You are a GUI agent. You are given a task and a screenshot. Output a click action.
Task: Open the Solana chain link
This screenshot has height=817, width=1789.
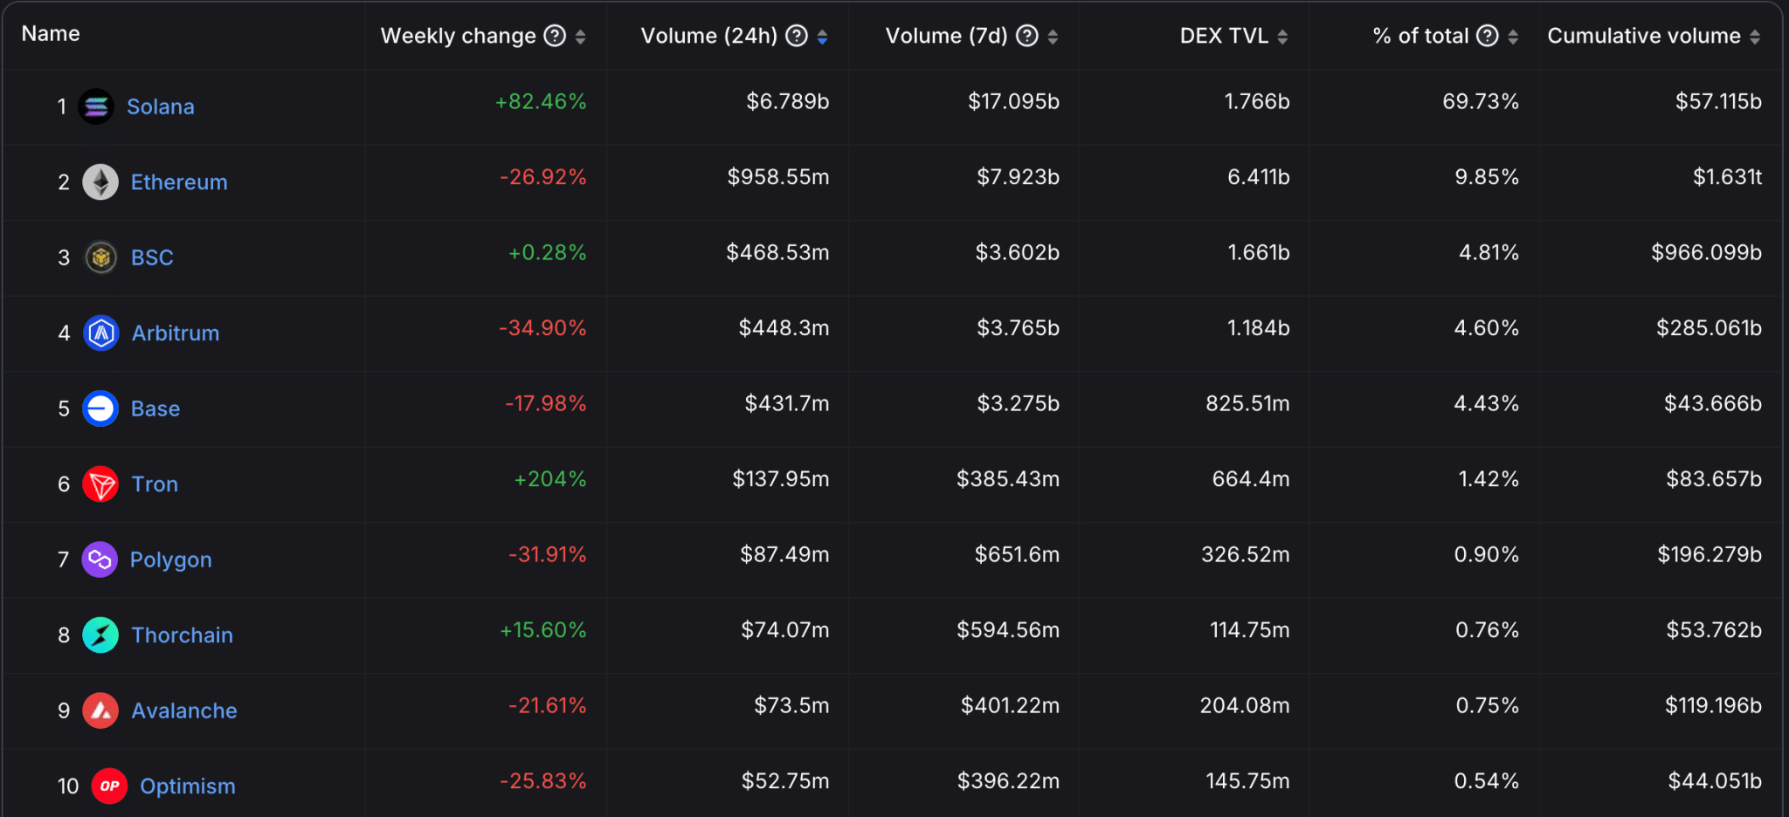[161, 106]
